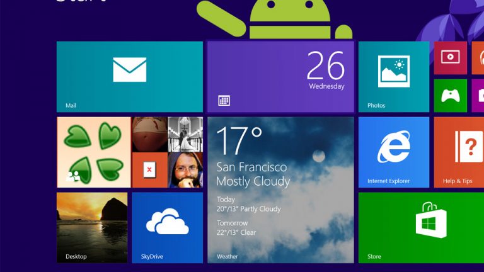484x272 pixels.
Task: Click the Mostly Cloudy condition text
Action: point(253,181)
